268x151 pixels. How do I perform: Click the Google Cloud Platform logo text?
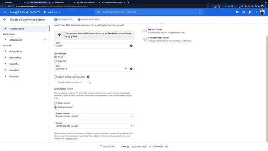pyautogui.click(x=25, y=12)
